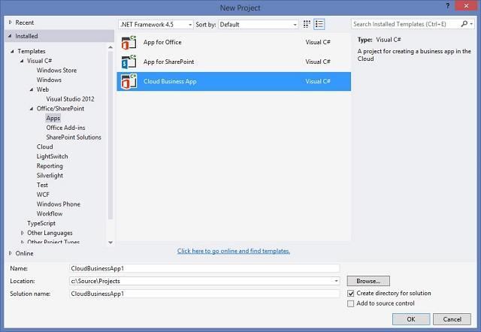The width and height of the screenshot is (481, 332).
Task: Expand the Online section
Action: [10, 253]
